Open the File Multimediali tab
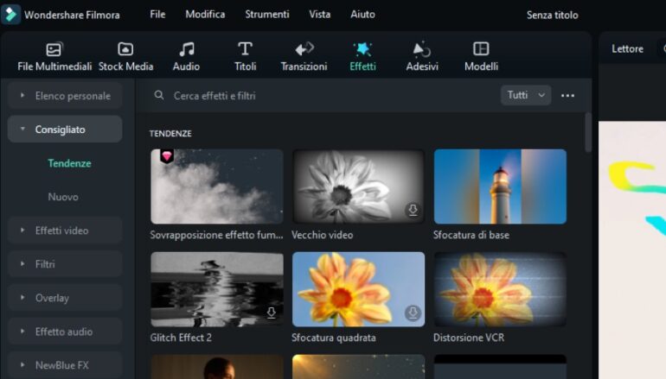Screen dimensions: 666x379 pos(54,57)
